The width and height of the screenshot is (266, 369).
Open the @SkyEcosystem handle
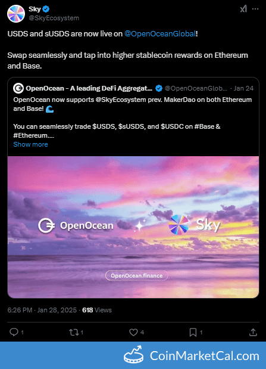(x=54, y=18)
